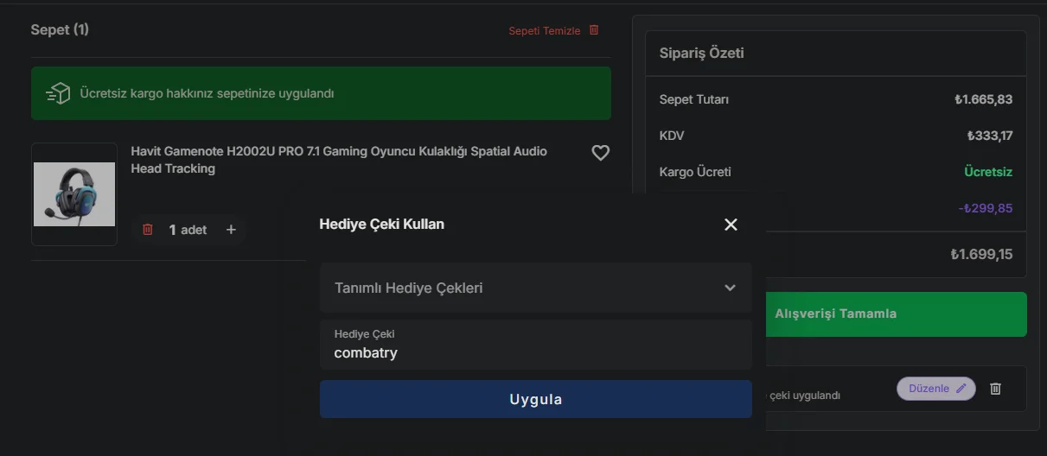
Task: Open the Tanımlı Hediye Çekleri dropdown
Action: [535, 288]
